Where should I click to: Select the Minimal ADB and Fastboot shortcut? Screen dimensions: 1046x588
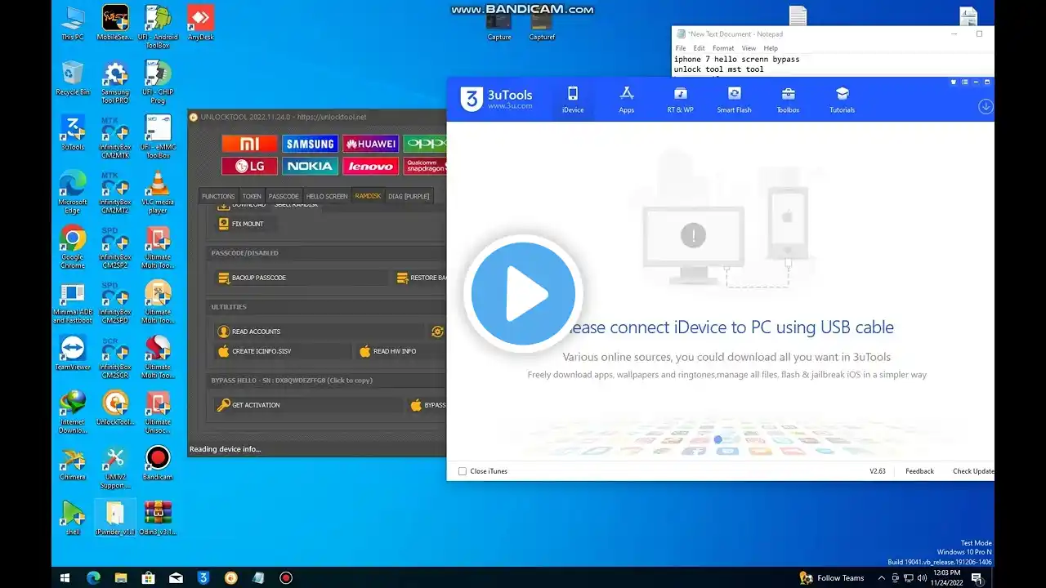click(x=73, y=303)
